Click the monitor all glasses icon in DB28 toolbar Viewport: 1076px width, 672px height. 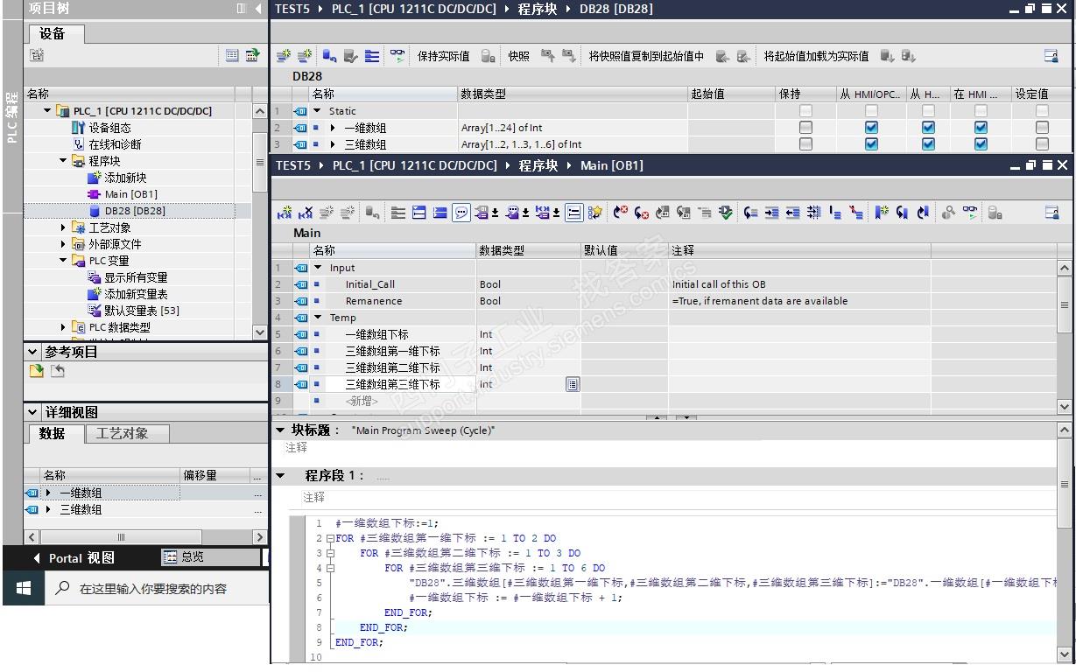pos(397,56)
